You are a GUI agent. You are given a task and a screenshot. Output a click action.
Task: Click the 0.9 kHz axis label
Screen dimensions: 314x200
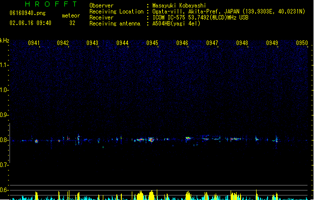coord(4,115)
